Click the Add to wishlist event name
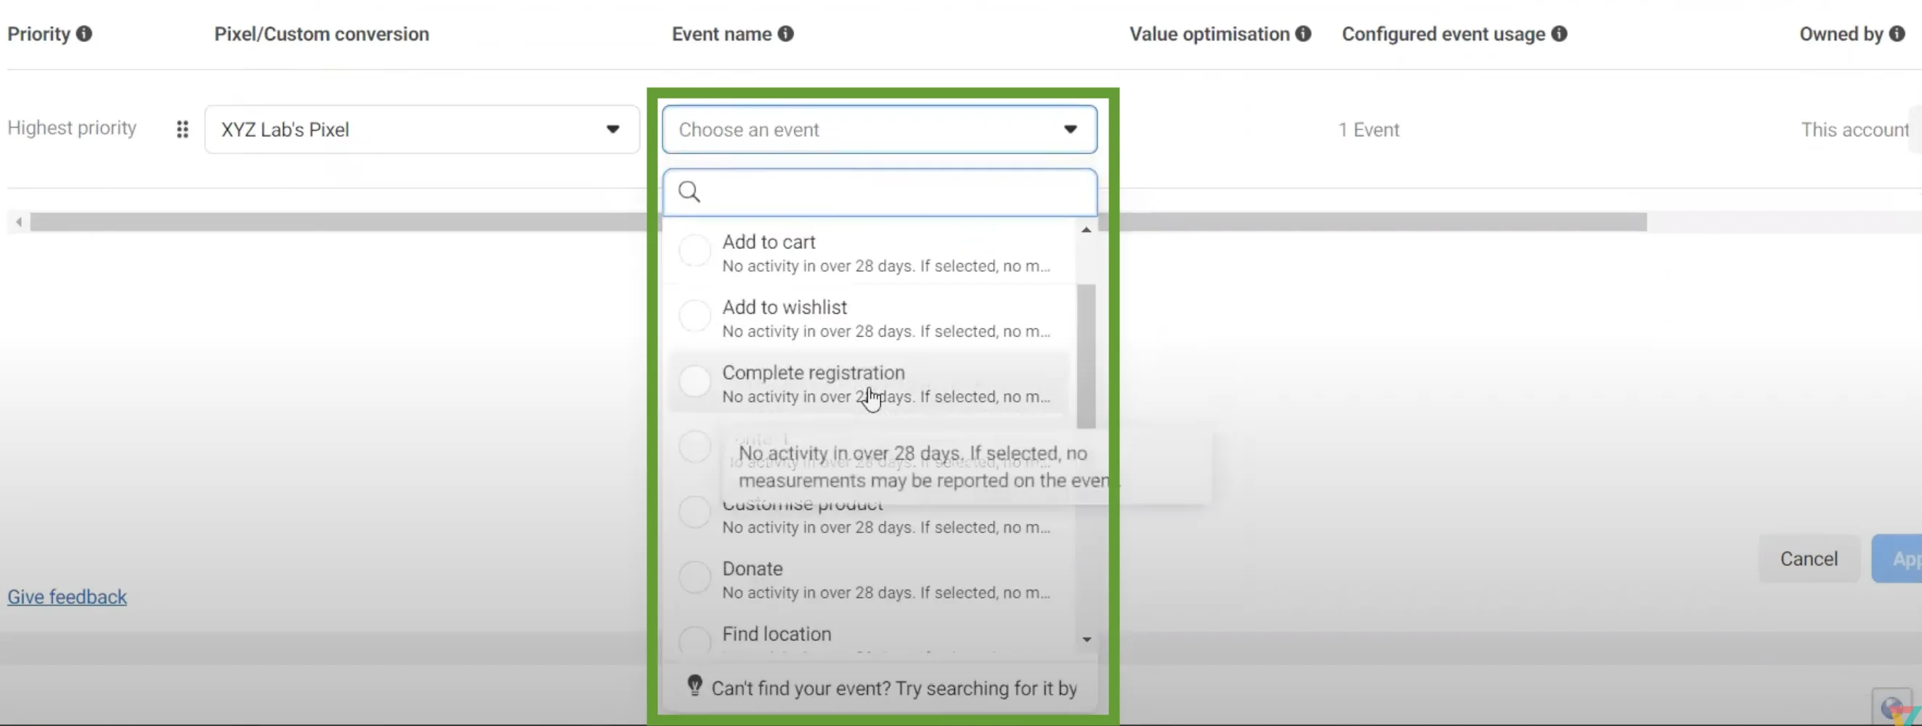The height and width of the screenshot is (726, 1922). (784, 307)
